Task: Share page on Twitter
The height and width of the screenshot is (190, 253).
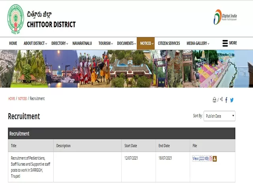Action: pyautogui.click(x=232, y=100)
